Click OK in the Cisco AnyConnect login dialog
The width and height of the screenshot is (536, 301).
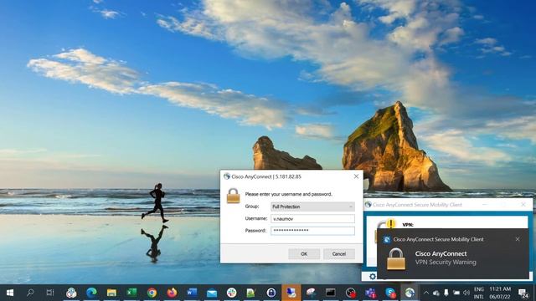(x=304, y=254)
